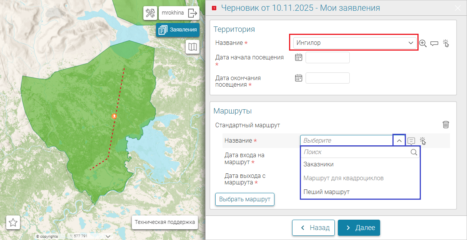Open the Заявления panel button
Viewport: 467px width, 240px height.
point(178,30)
